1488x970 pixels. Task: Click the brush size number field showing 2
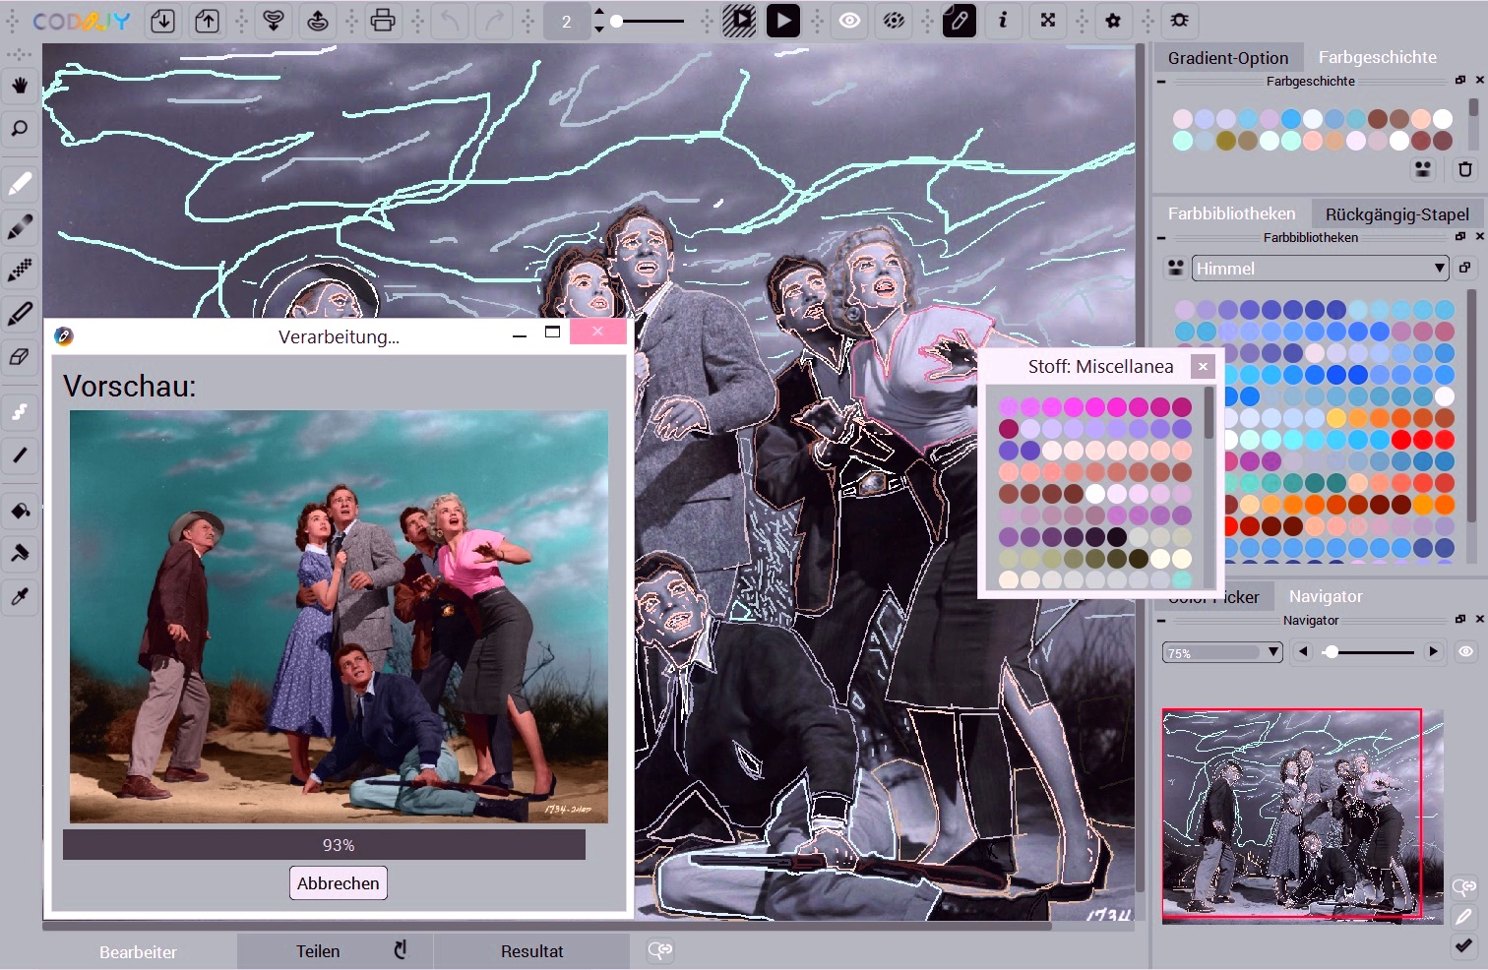(567, 21)
